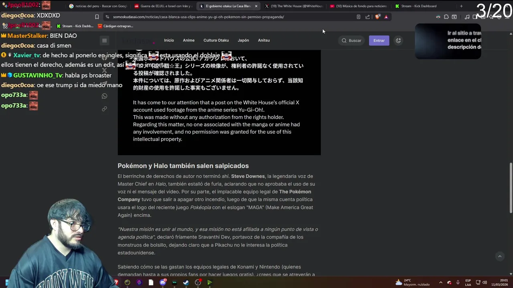Click chat username MasterStalker
The height and width of the screenshot is (288, 513).
coord(27,36)
